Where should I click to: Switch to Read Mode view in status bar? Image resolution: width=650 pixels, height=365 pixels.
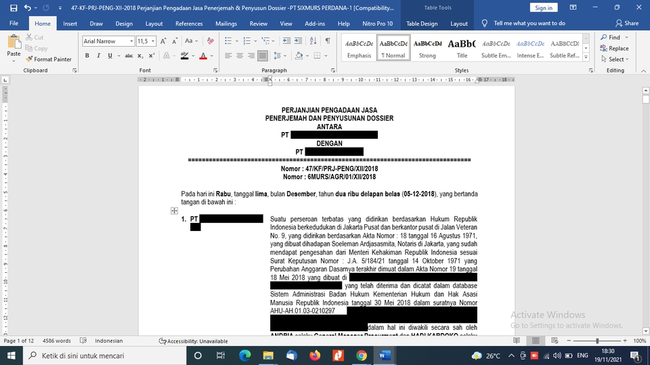[x=517, y=341]
